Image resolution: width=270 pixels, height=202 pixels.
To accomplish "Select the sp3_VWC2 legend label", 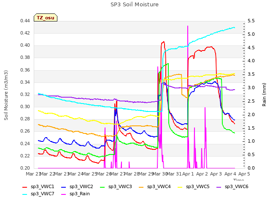I will [81, 186].
